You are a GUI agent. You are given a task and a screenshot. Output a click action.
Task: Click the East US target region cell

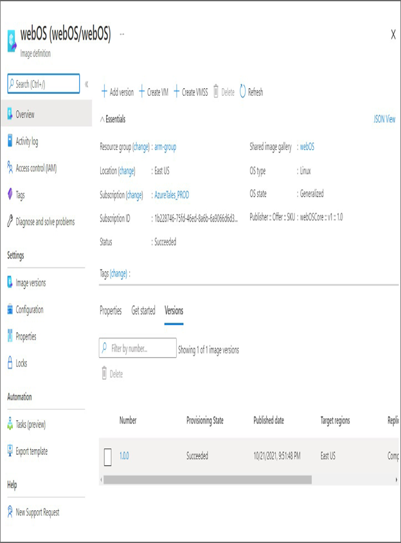tap(328, 456)
